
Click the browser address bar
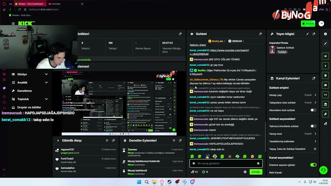click(43, 10)
